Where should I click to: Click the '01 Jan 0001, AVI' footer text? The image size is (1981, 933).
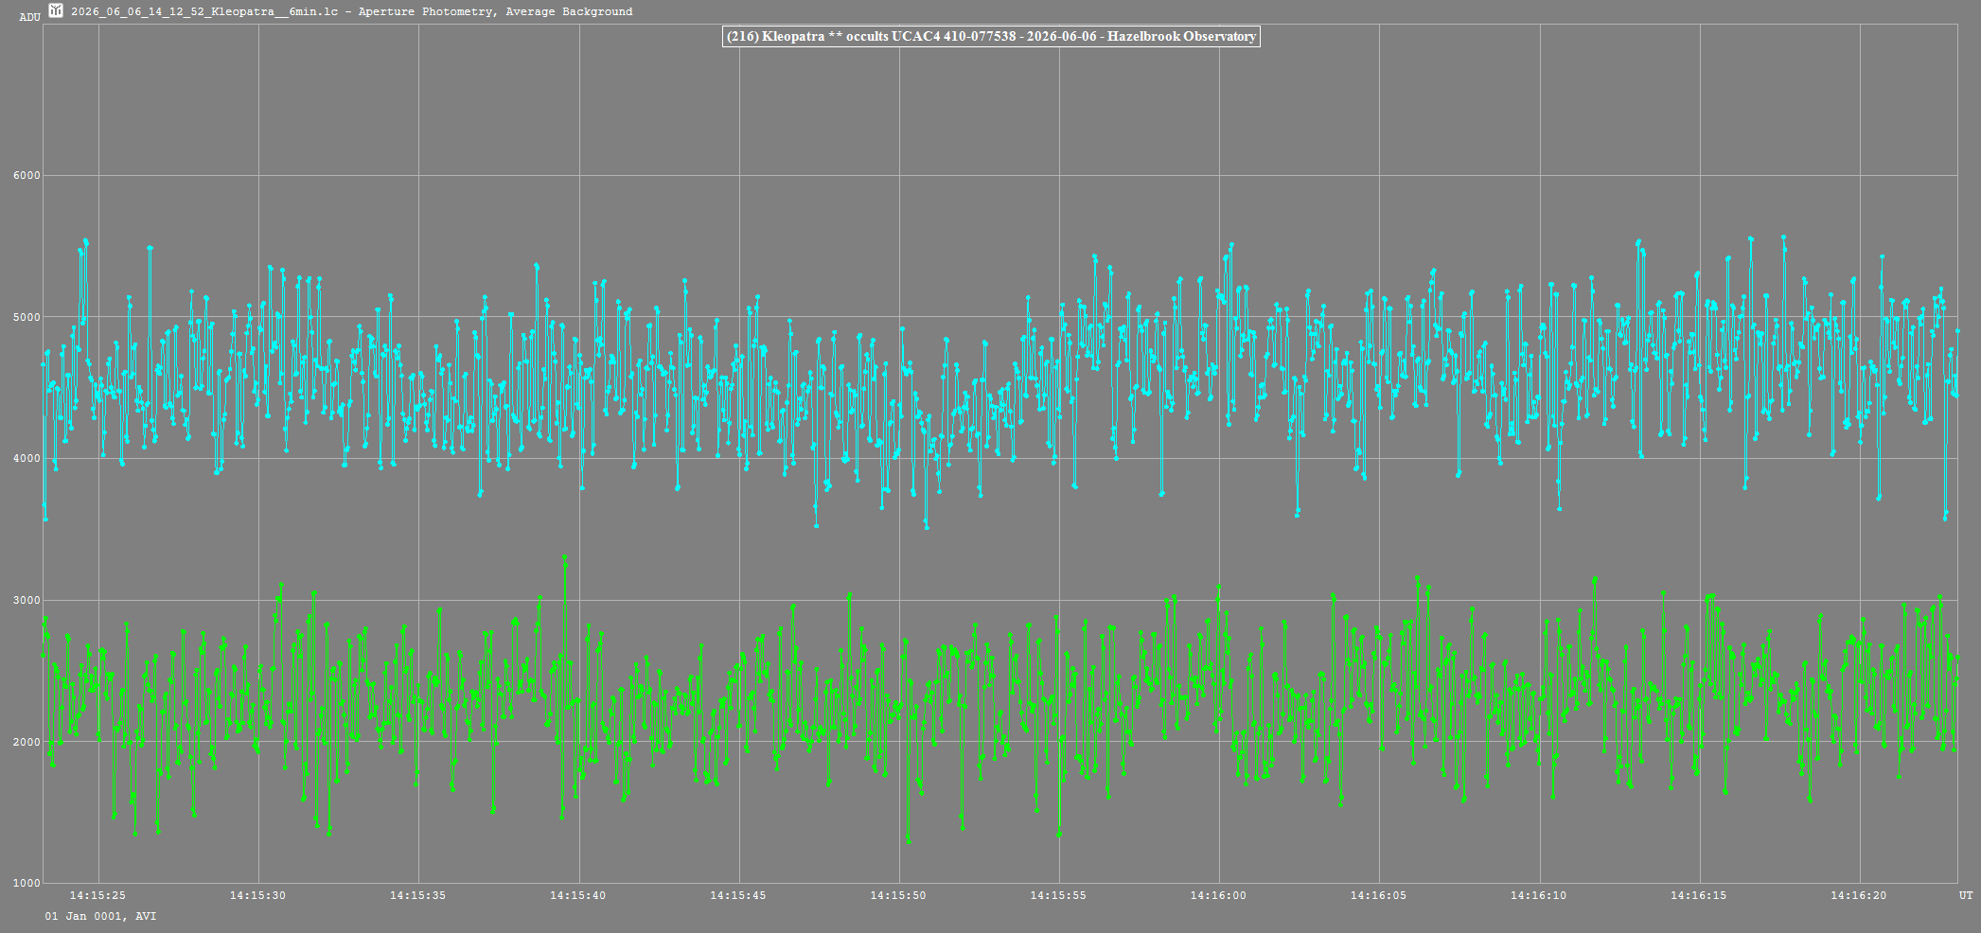pos(101,916)
